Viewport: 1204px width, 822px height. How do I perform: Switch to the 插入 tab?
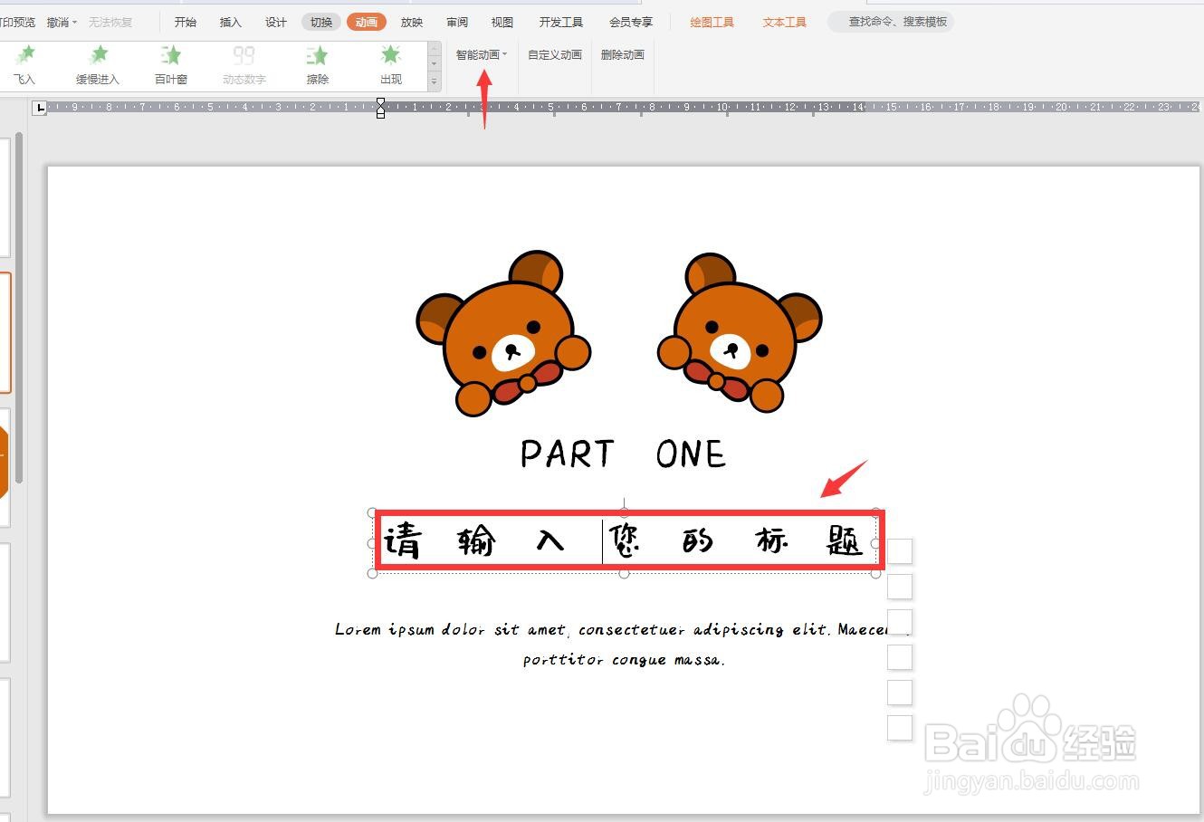231,22
